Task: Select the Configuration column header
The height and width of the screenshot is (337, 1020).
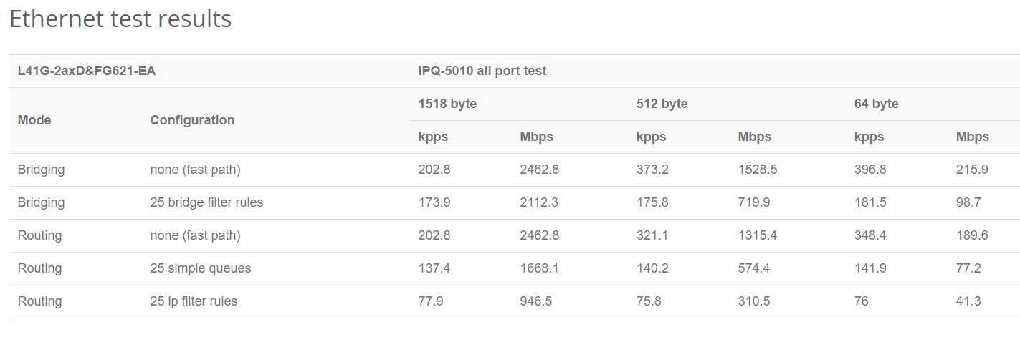Action: click(x=276, y=120)
